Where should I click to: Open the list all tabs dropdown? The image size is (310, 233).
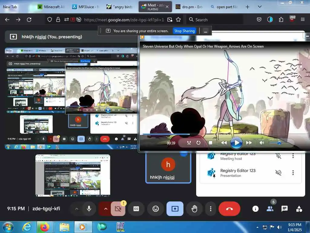(260, 7)
